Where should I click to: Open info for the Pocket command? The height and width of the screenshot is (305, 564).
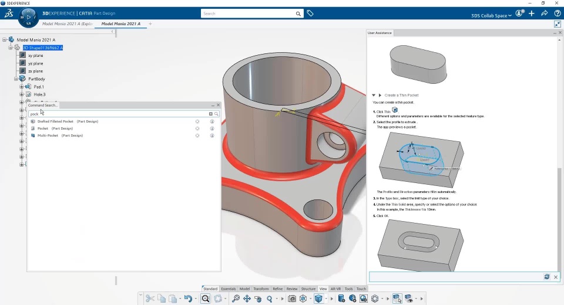point(212,128)
